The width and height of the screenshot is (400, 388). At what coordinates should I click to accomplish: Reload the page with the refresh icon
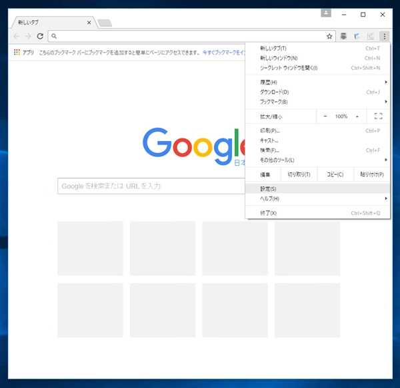(40, 36)
